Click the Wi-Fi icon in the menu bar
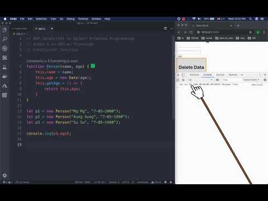 (x=194, y=19)
